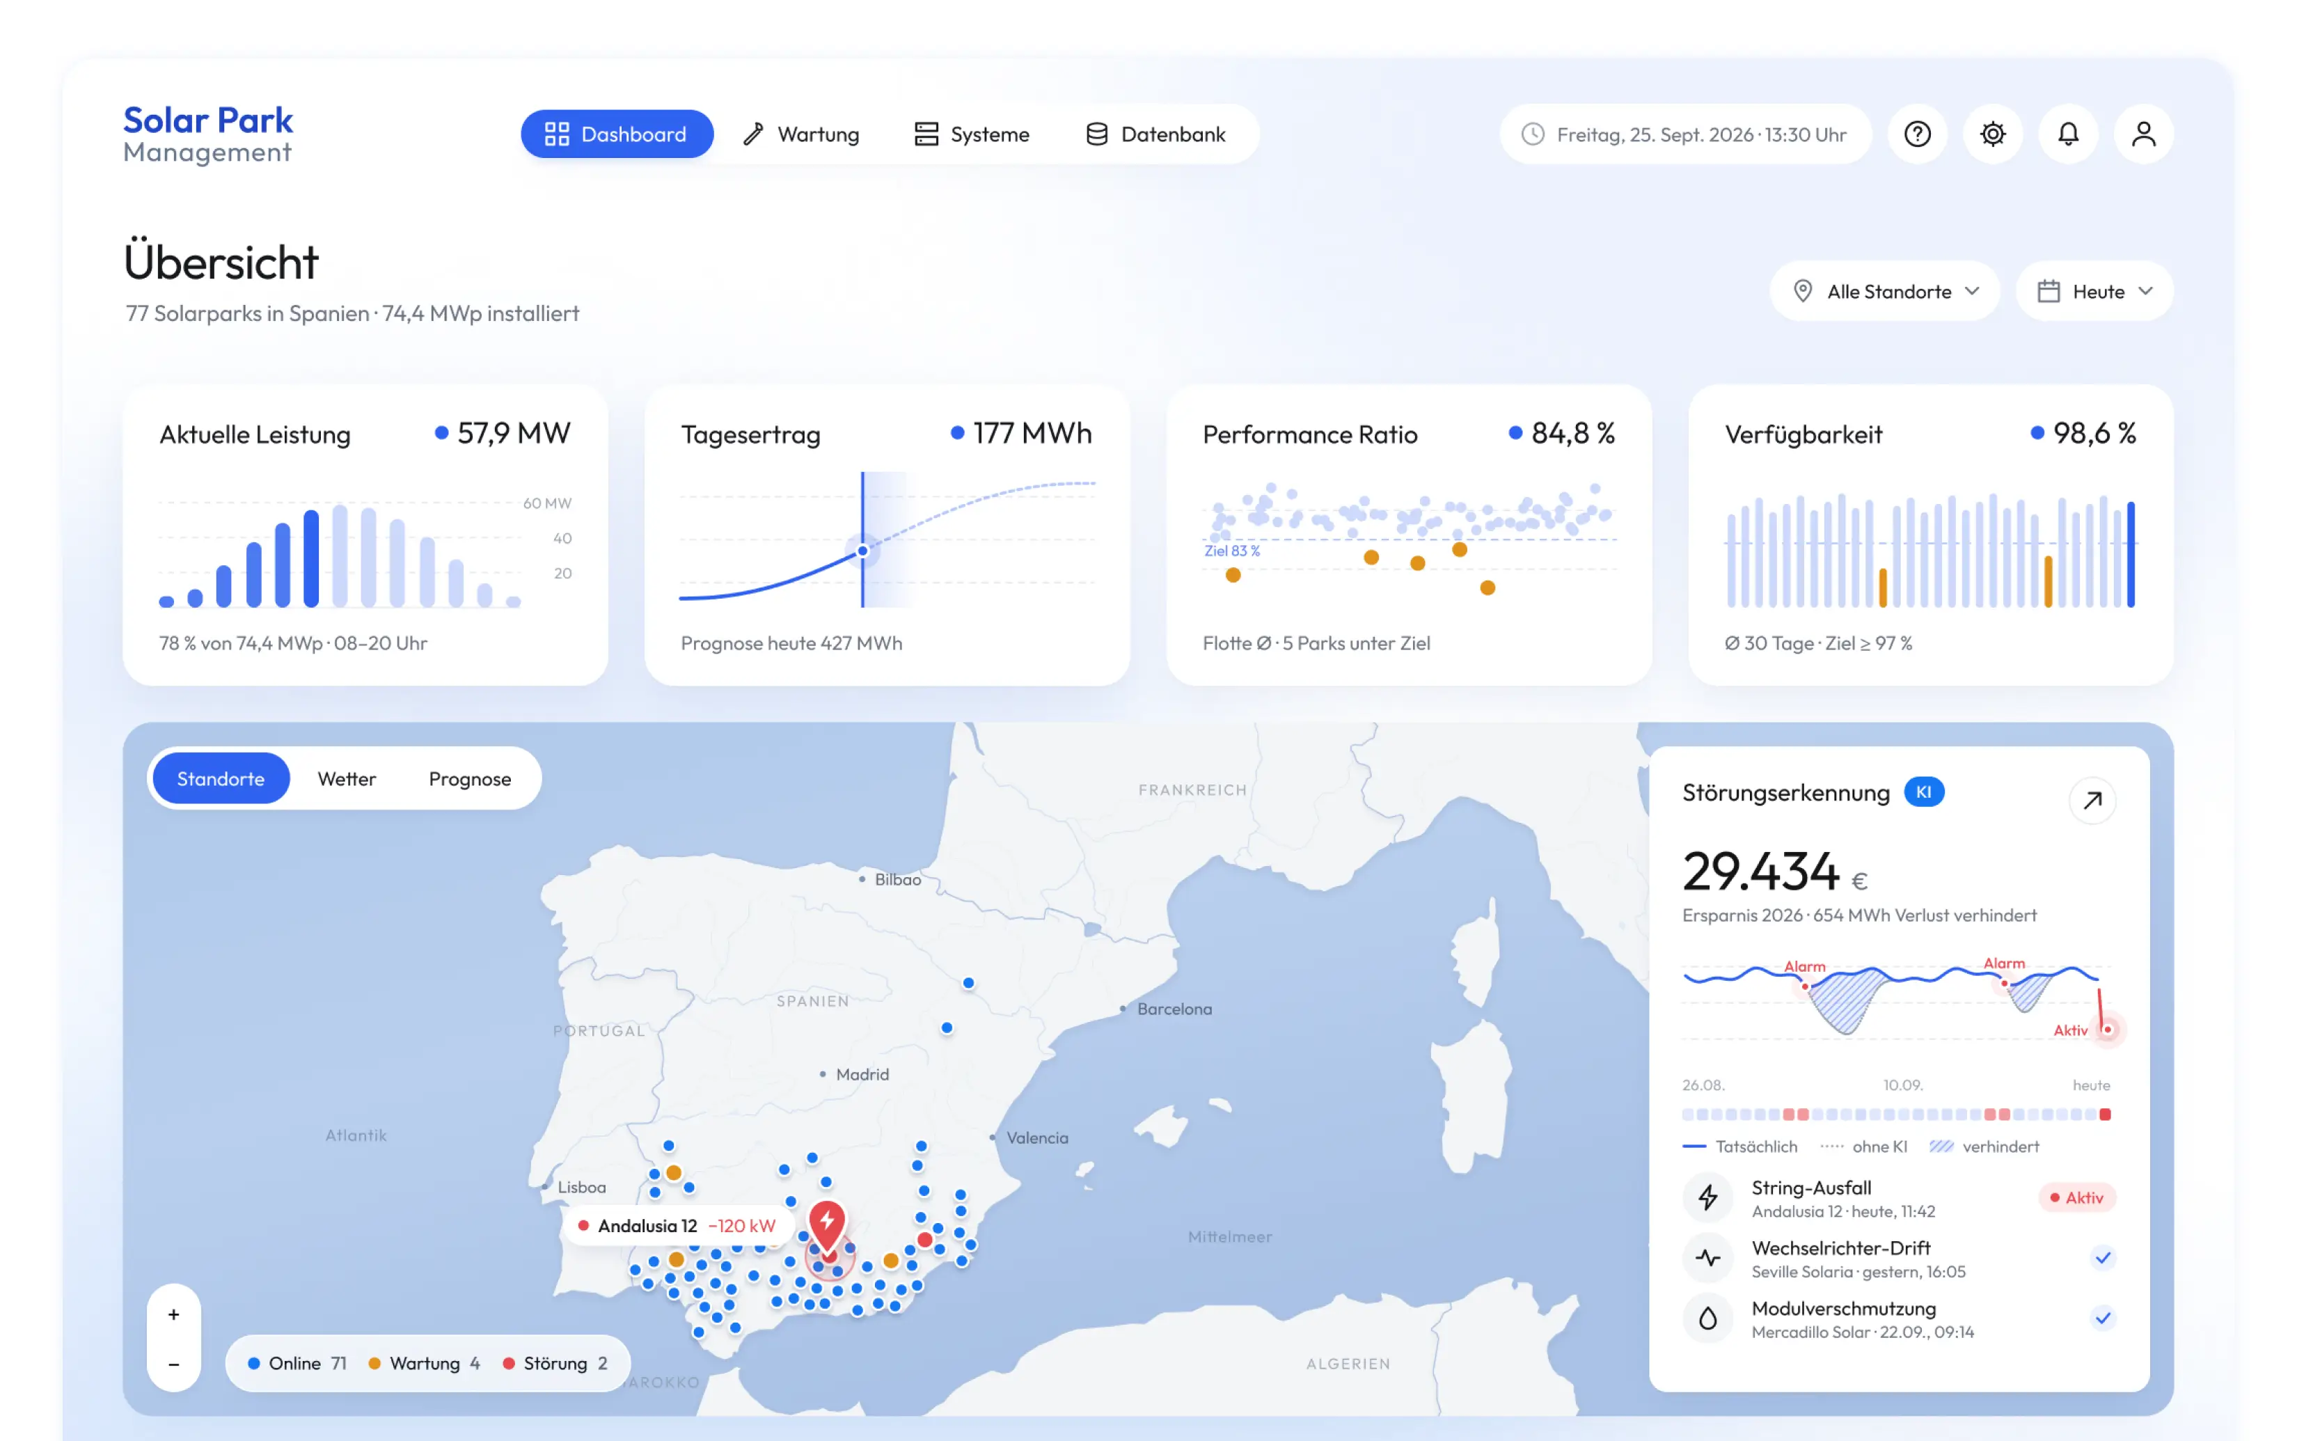Click the Solar Park Management logo
Viewport: 2297px width, 1441px height.
[207, 134]
